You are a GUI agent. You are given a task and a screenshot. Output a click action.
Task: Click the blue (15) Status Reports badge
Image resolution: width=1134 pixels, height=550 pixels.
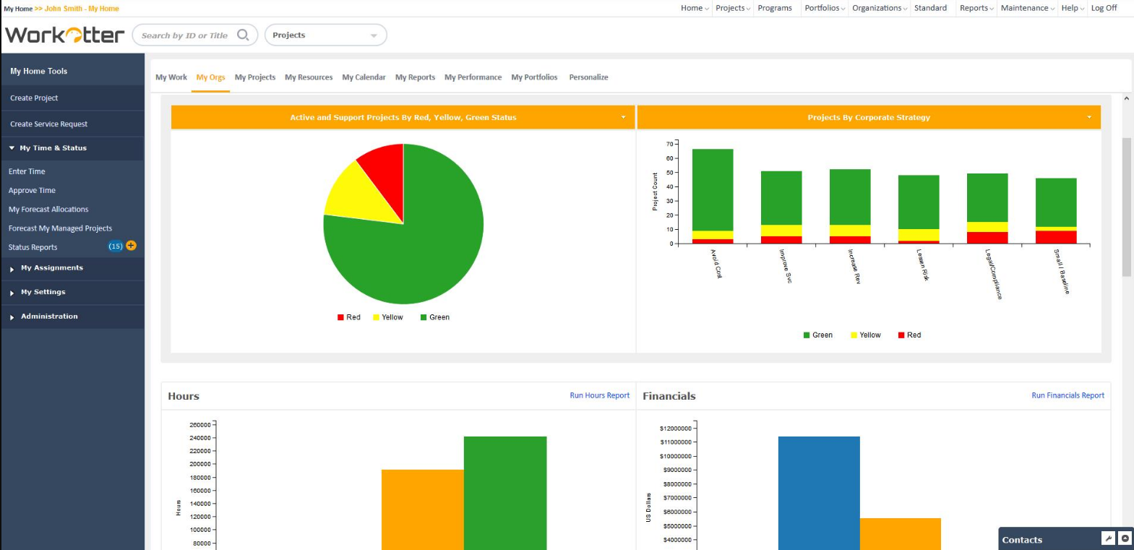pos(116,246)
